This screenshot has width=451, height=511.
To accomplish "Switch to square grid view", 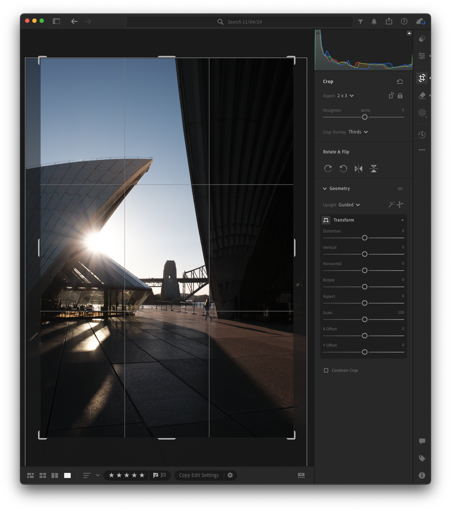I will tap(43, 475).
